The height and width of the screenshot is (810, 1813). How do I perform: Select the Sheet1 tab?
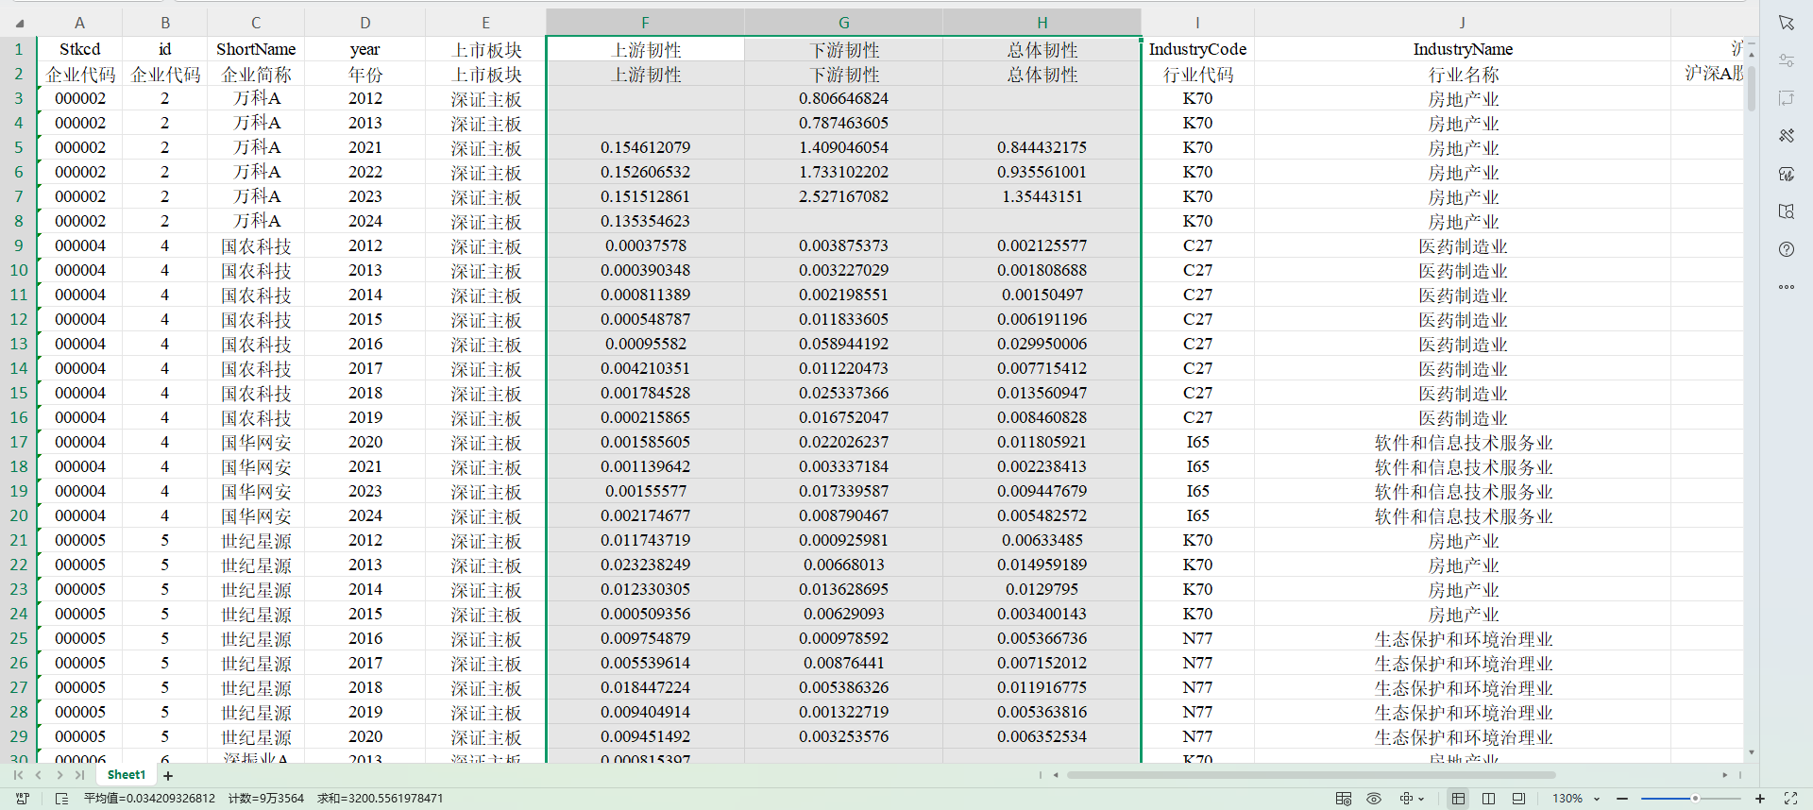coord(127,775)
